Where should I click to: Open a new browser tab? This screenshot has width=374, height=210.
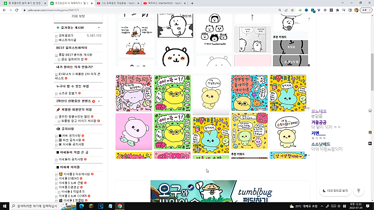192,3
